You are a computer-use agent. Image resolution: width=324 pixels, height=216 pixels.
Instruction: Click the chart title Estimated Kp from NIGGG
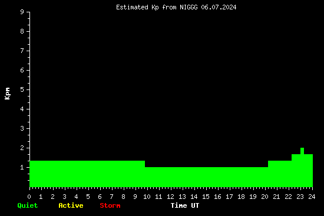(x=157, y=7)
